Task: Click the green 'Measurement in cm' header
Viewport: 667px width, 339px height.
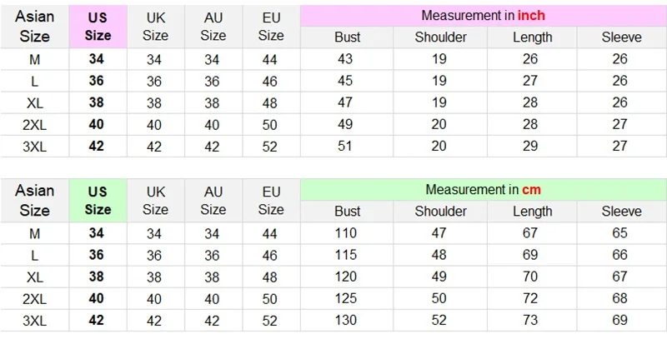Action: [x=484, y=189]
